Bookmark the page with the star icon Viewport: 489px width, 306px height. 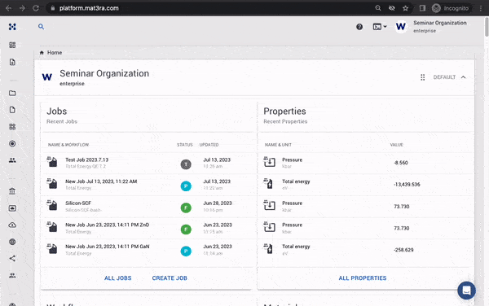tap(405, 8)
